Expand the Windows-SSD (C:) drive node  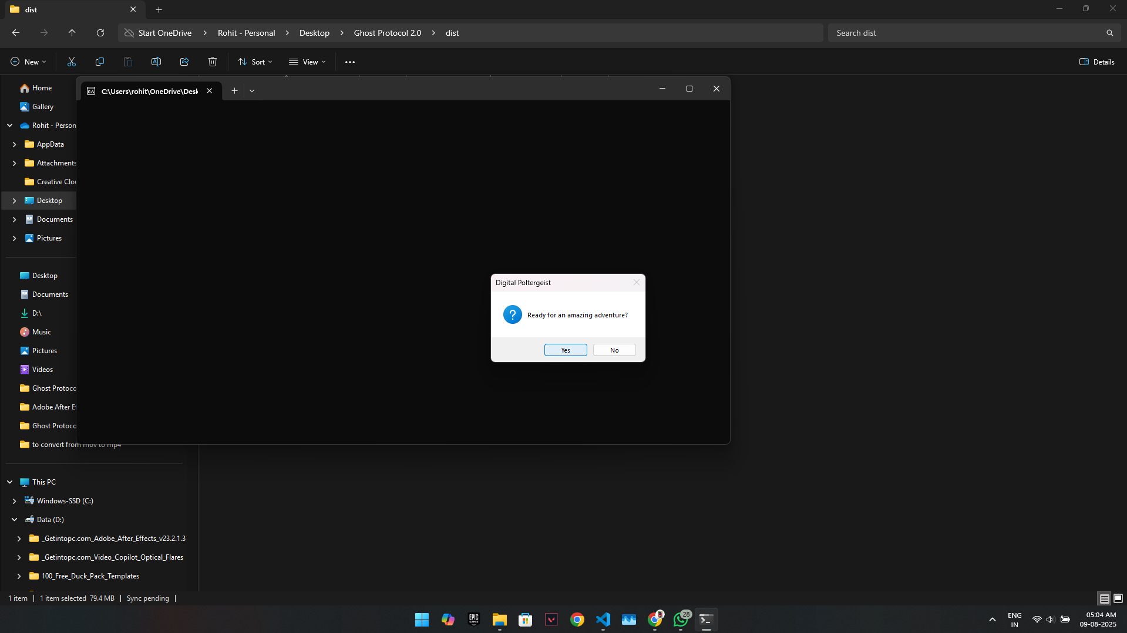pos(15,501)
